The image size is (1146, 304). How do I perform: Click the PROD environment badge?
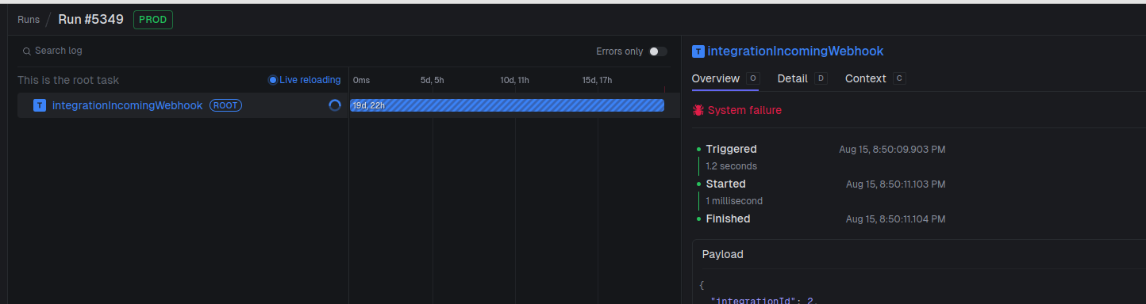pyautogui.click(x=153, y=20)
